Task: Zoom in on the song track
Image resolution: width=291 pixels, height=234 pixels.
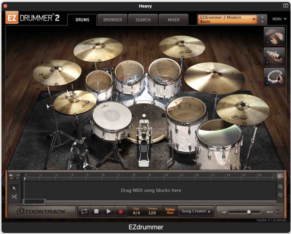Action: [x=280, y=187]
